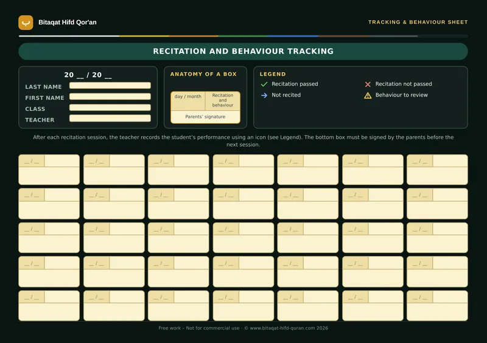
Task: Click the "RECITATION AND BEHAVIOUR TRACKING" banner
Action: tap(243, 51)
